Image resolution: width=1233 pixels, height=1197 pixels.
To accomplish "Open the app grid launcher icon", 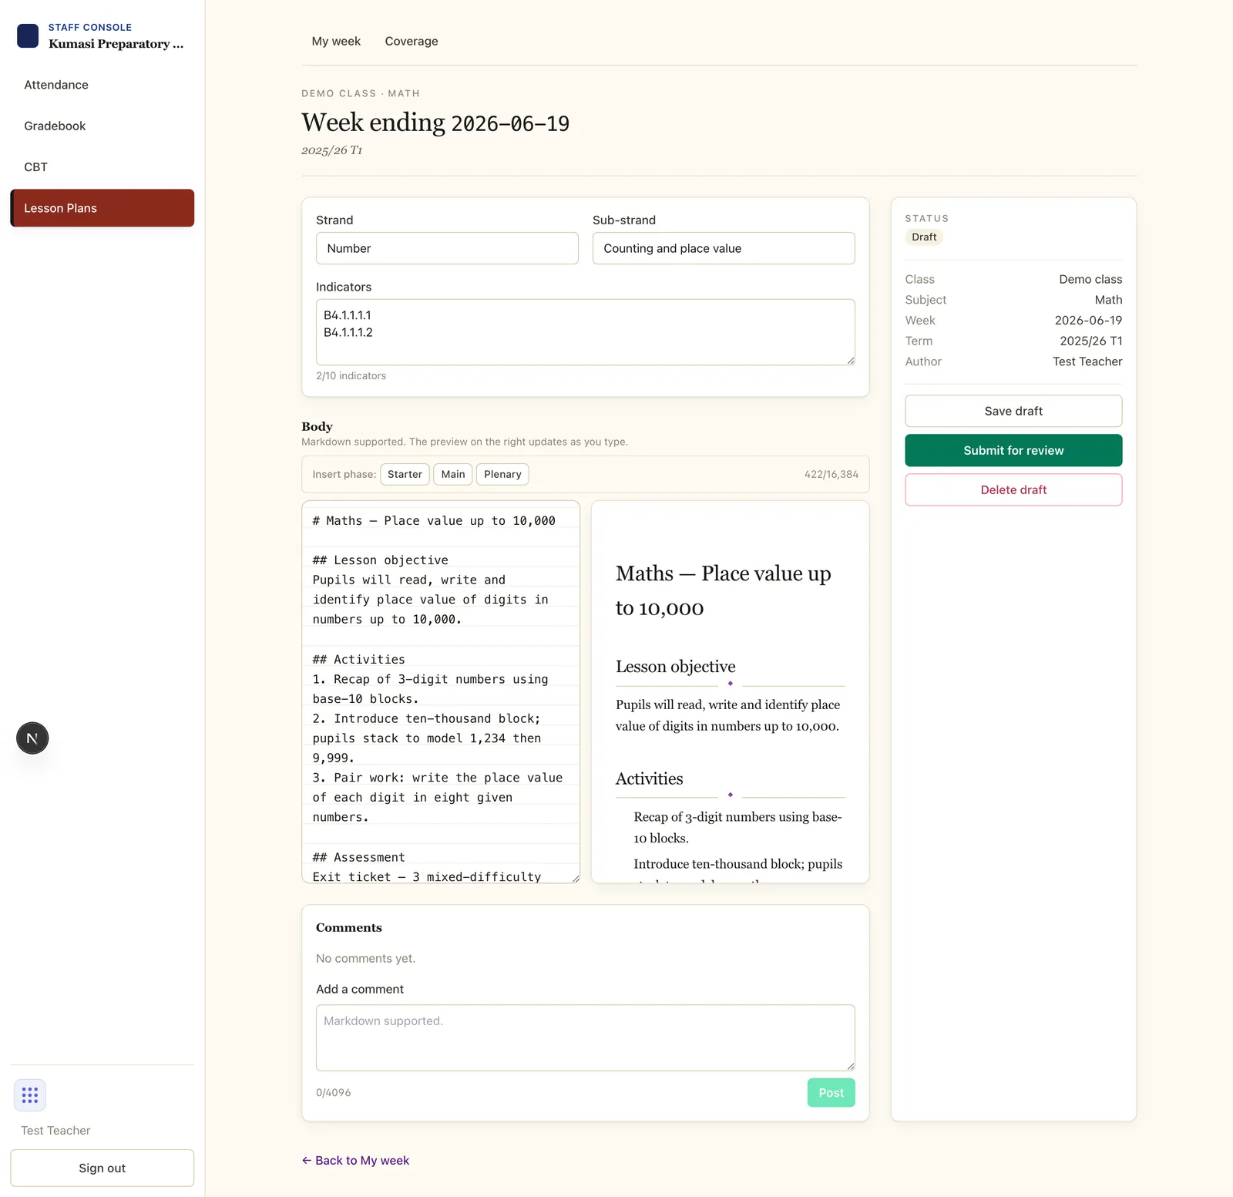I will click(x=30, y=1095).
